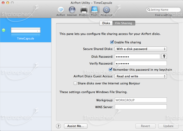This screenshot has height=131, width=183.
Task: Select the TimeCapsule device in sidebar
Action: [x=26, y=30]
